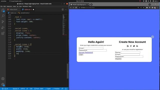Sign up with the Google icon
This screenshot has width=160, height=90.
pyautogui.click(x=128, y=46)
